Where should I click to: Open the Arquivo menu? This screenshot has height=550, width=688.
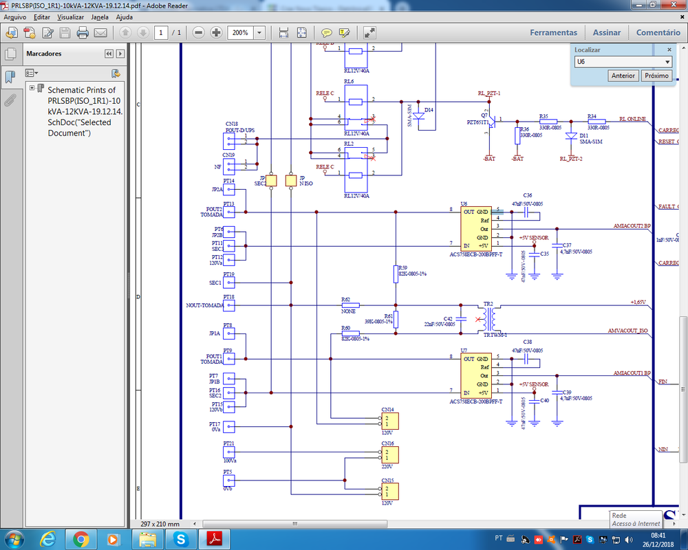coord(15,16)
